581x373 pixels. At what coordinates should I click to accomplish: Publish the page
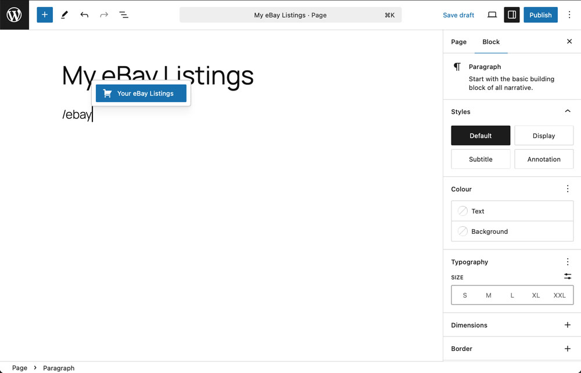coord(540,15)
